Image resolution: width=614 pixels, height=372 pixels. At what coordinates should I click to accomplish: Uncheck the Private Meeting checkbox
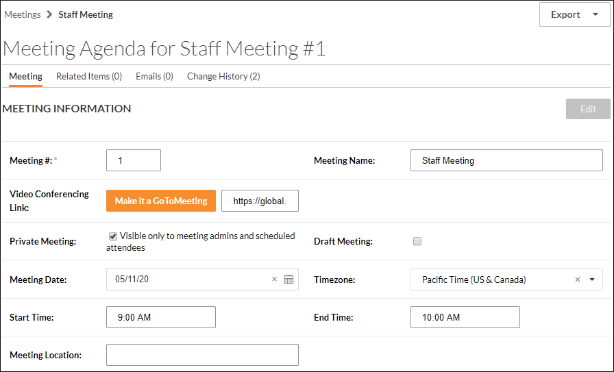pyautogui.click(x=113, y=236)
